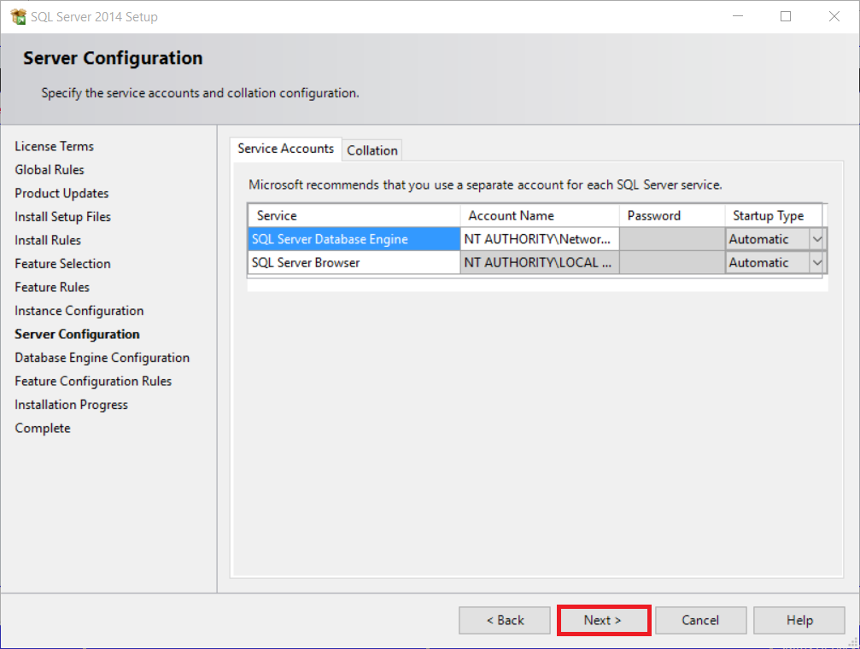Screen dimensions: 860x649
Task: Maximize the SQL Server 2014 Setup window
Action: [x=786, y=16]
